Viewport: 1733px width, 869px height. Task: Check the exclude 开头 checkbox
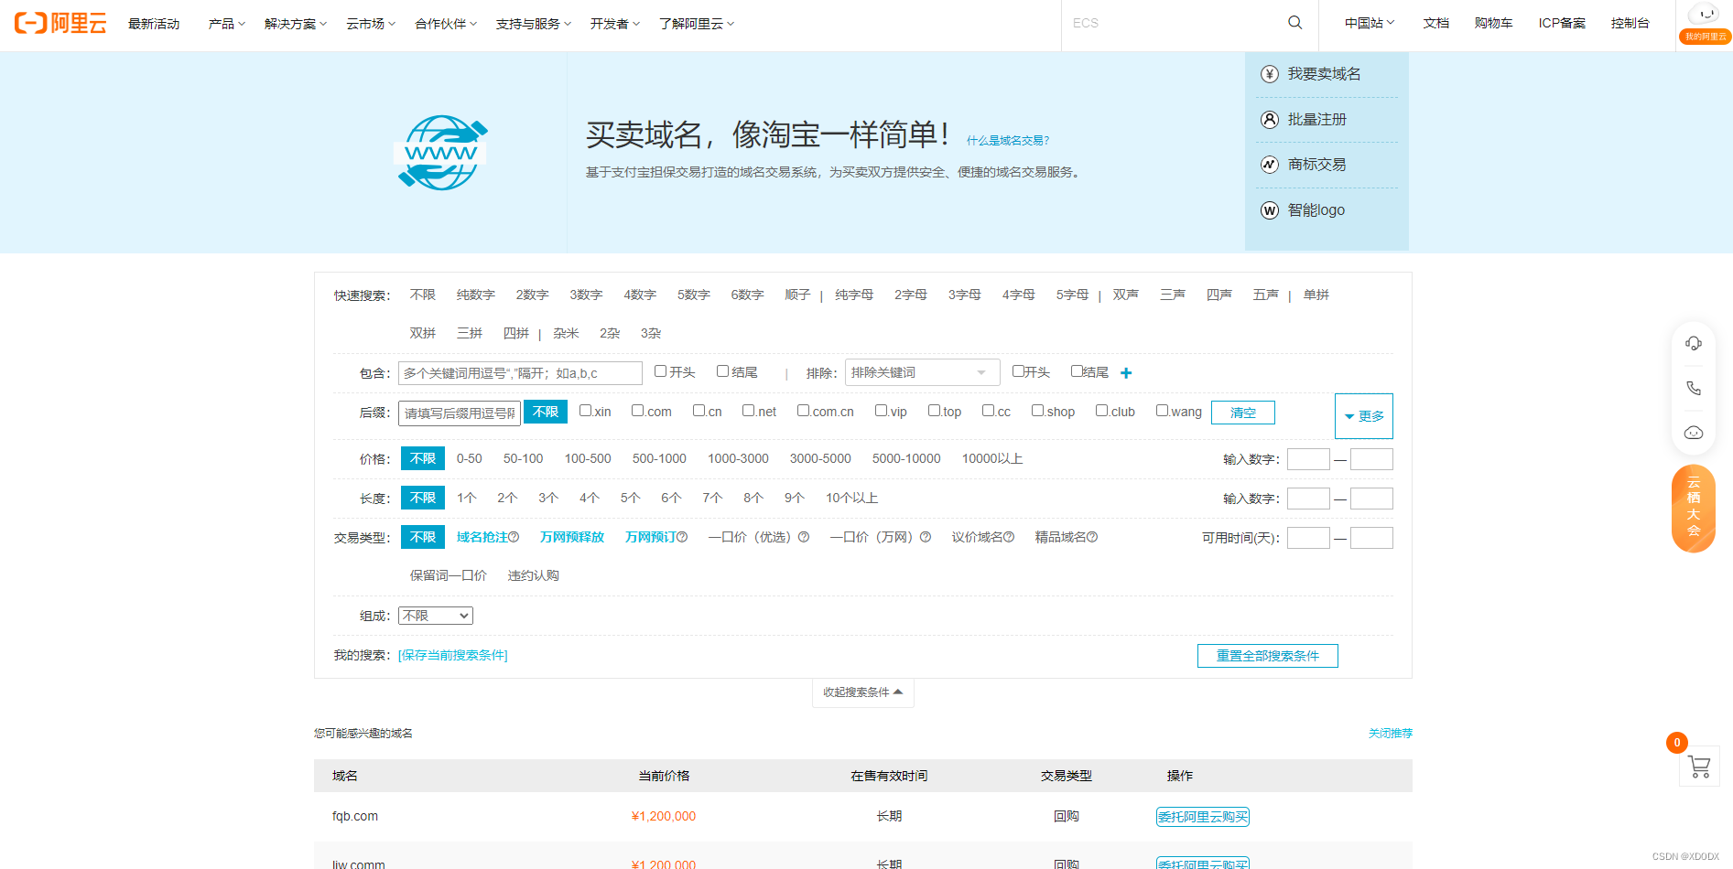pyautogui.click(x=1018, y=371)
